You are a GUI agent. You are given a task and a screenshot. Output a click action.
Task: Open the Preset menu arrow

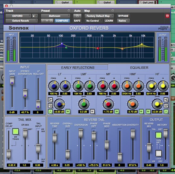69,11
